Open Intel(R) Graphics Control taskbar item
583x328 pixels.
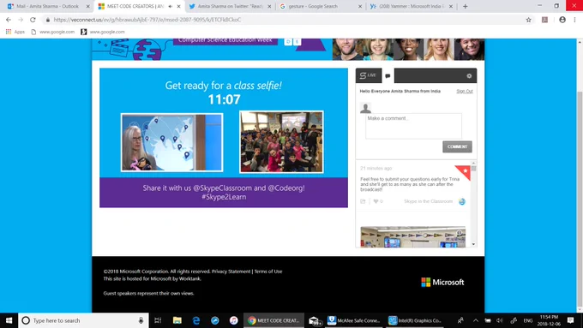(x=415, y=320)
